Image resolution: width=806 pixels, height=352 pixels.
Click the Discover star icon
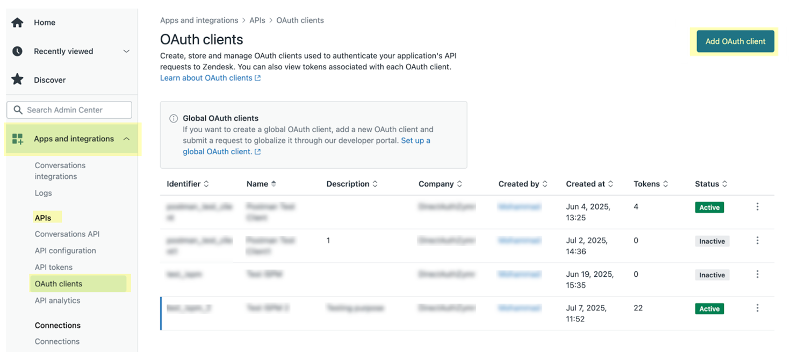18,80
